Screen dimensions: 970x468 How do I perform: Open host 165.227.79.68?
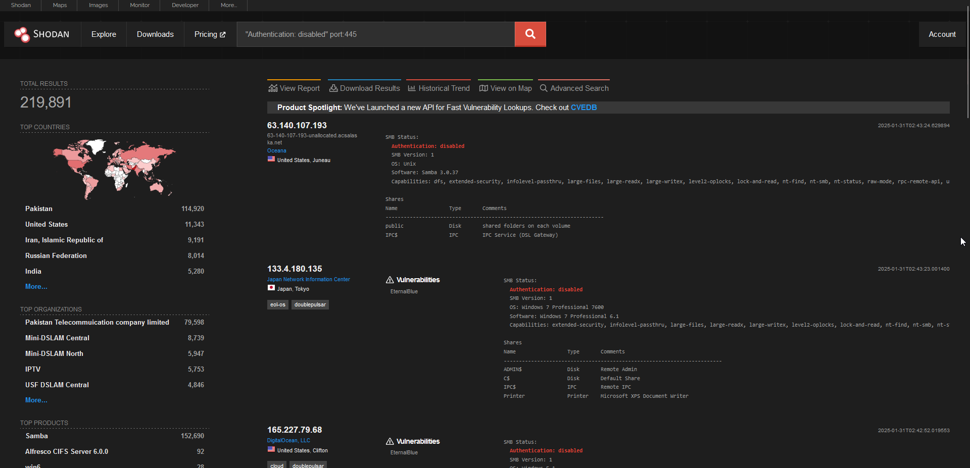click(295, 430)
